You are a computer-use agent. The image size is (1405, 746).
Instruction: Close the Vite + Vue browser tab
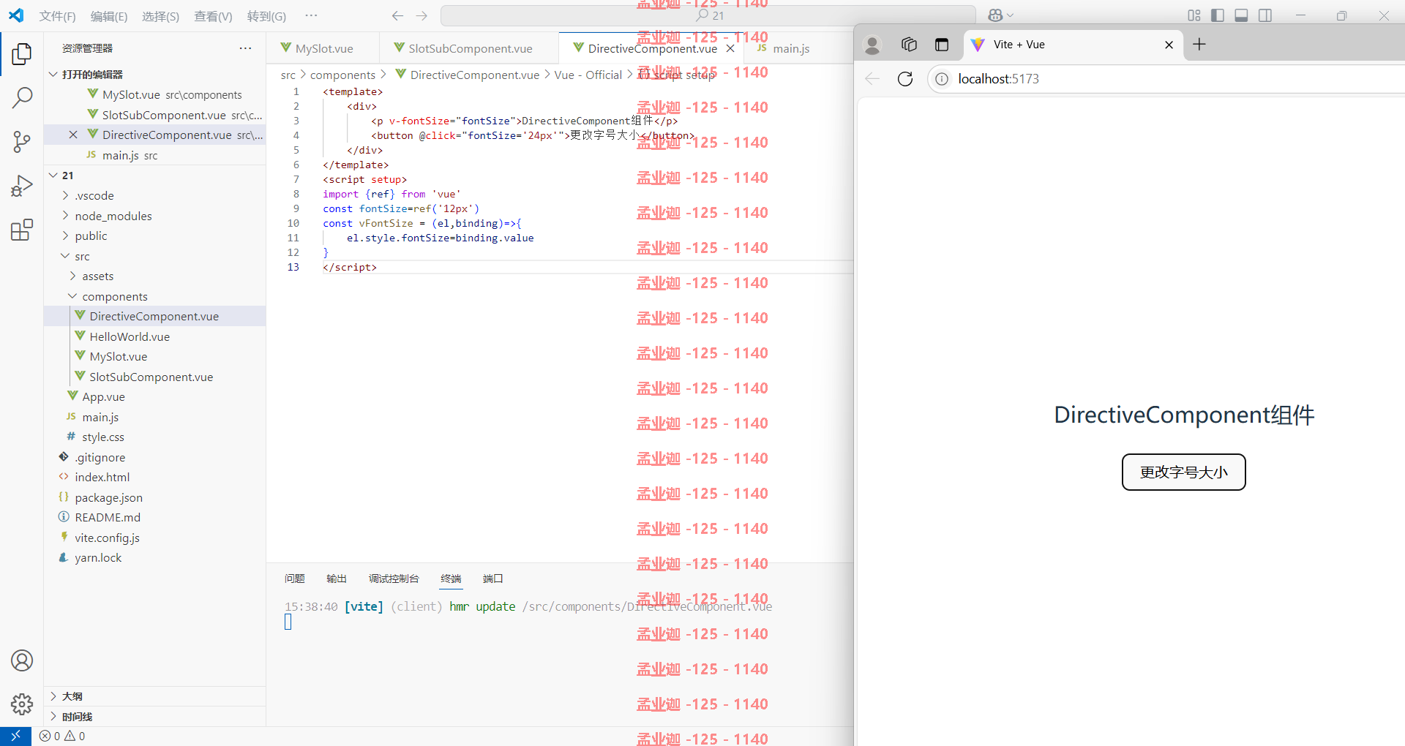[1169, 45]
